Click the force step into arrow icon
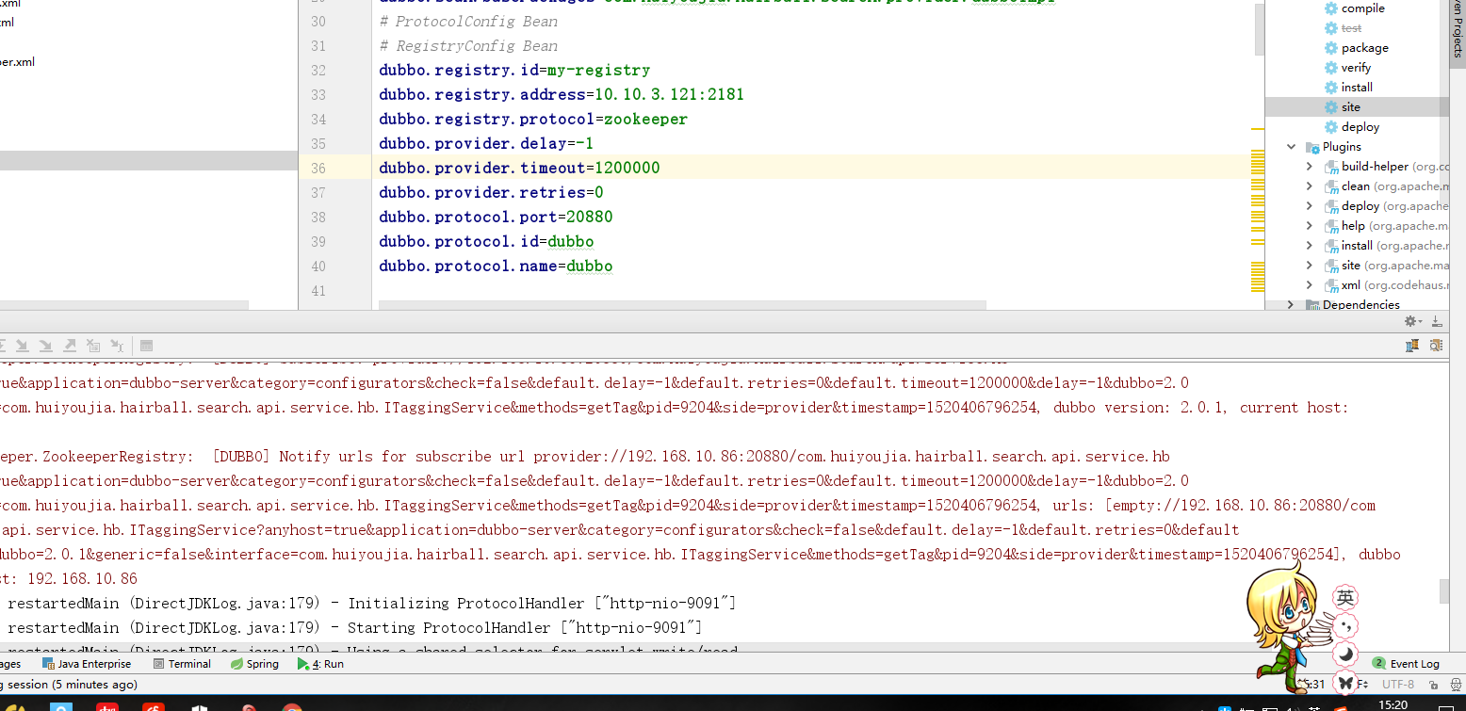This screenshot has width=1466, height=711. point(45,346)
